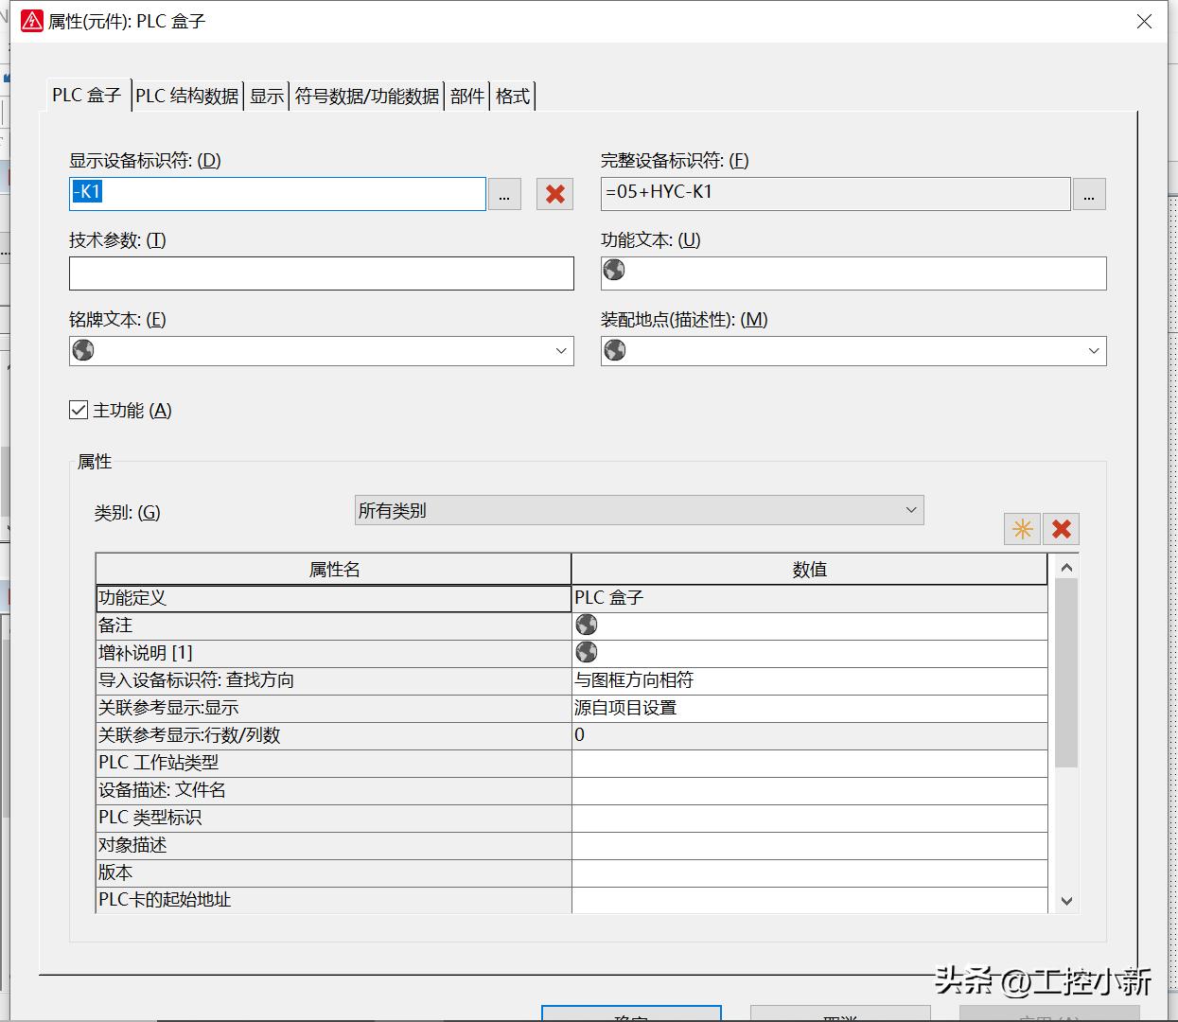This screenshot has width=1178, height=1022.
Task: Click globe icon in 备注 value cell
Action: point(587,624)
